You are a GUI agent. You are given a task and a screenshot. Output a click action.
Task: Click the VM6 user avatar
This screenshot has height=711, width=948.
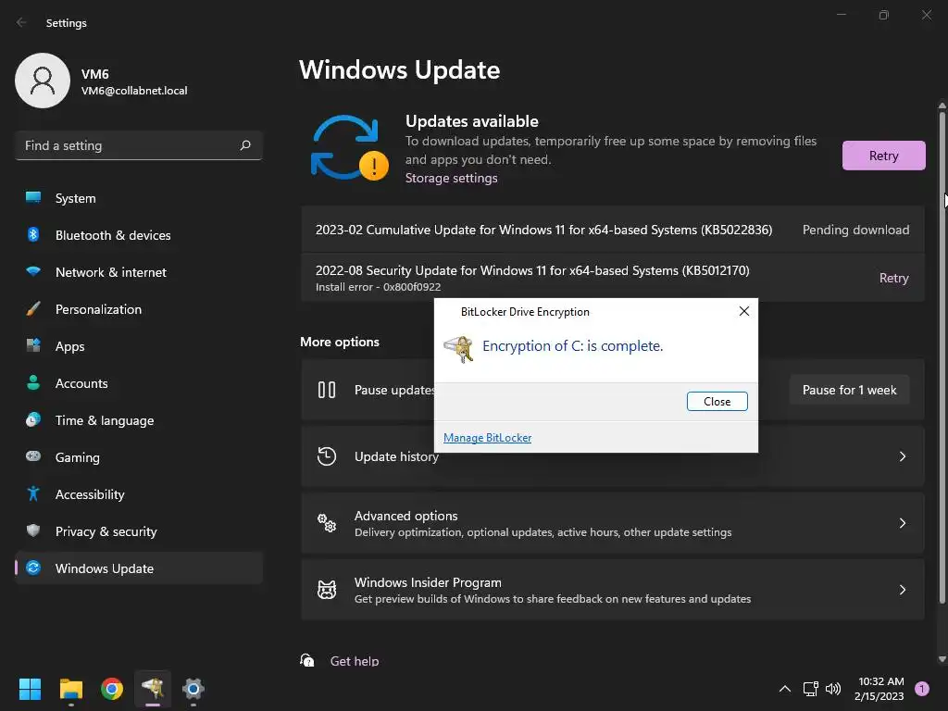coord(43,81)
